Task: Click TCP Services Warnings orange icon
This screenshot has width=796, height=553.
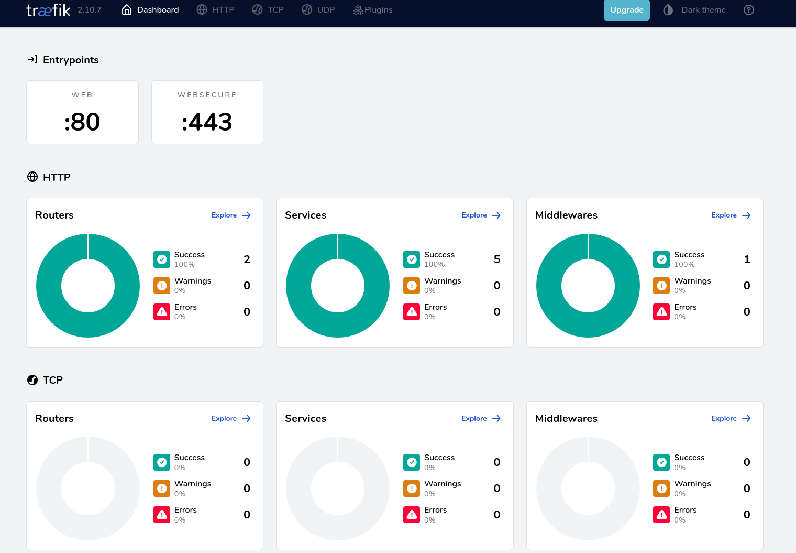Action: coord(412,489)
